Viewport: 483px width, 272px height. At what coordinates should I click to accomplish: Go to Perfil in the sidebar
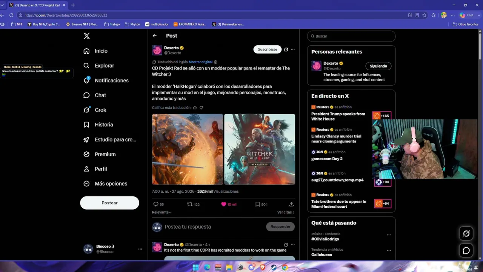point(95,169)
